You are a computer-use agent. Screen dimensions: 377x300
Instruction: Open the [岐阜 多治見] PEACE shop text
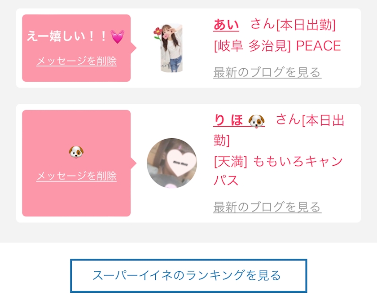point(277,46)
